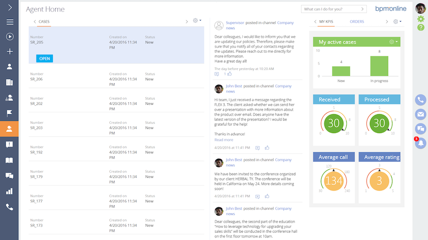The width and height of the screenshot is (428, 240).
Task: Open notifications bell with red badge
Action: pyautogui.click(x=421, y=143)
